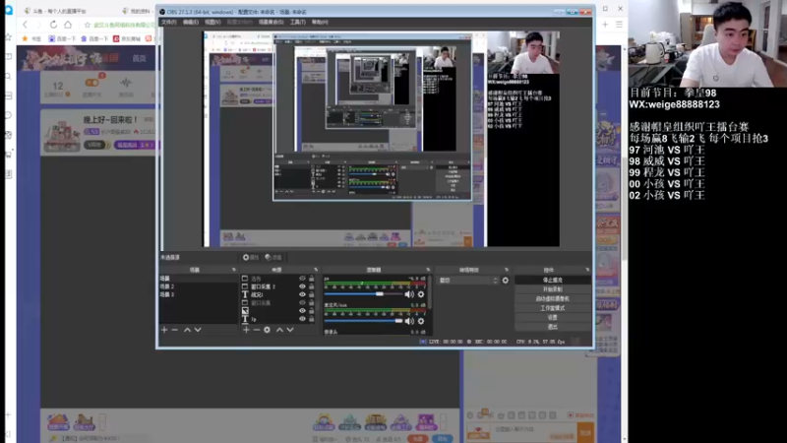The width and height of the screenshot is (787, 443).
Task: Click the 工作室模式 button
Action: [553, 308]
